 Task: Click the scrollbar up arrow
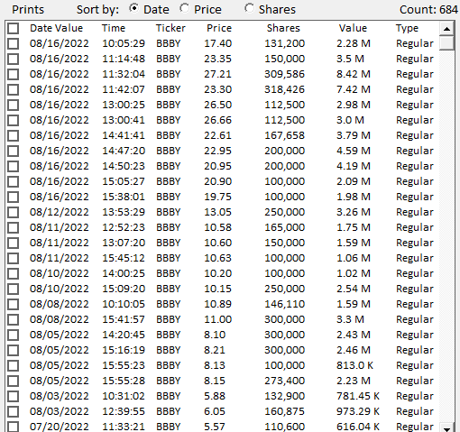tap(446, 29)
